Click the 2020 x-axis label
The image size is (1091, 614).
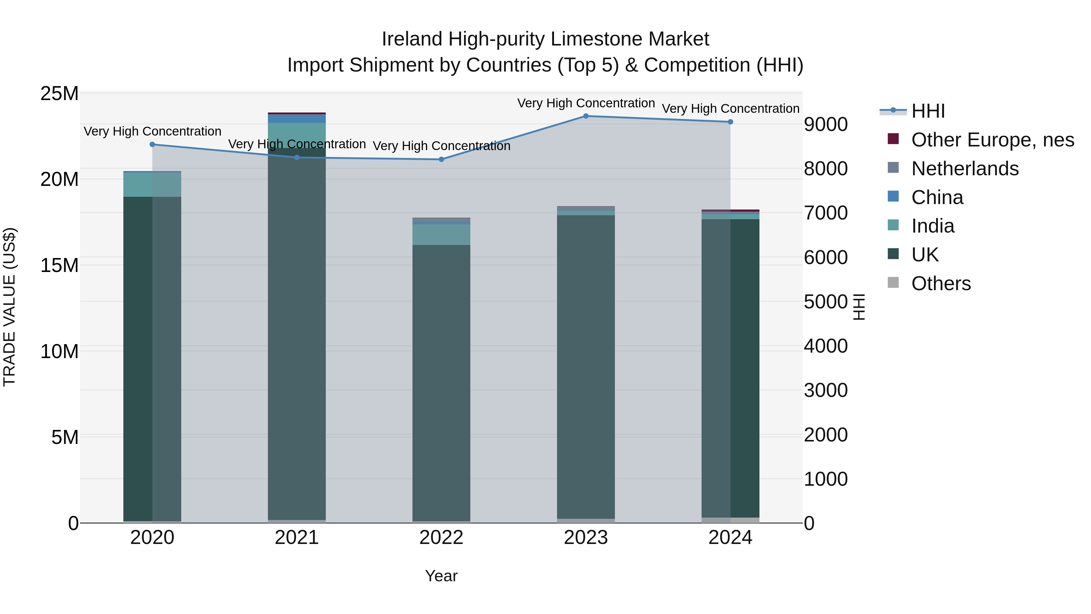coord(152,538)
